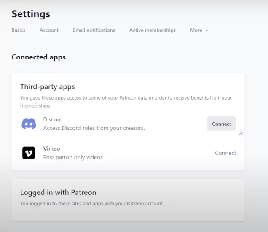Click the Vimeo logo icon

[x=29, y=153]
